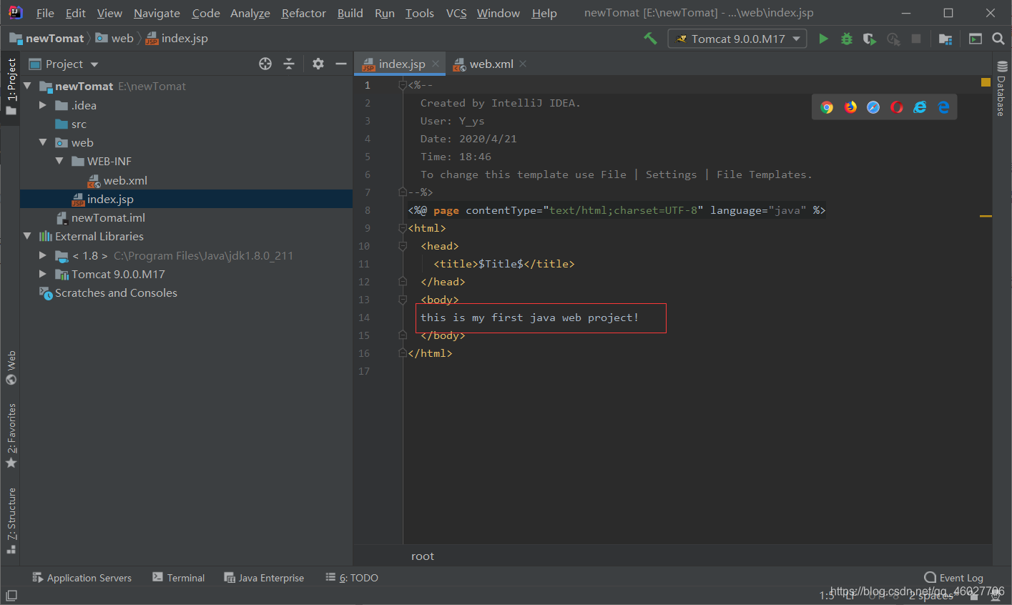Image resolution: width=1012 pixels, height=605 pixels.
Task: Toggle the 1: Project tool window
Action: pos(11,87)
